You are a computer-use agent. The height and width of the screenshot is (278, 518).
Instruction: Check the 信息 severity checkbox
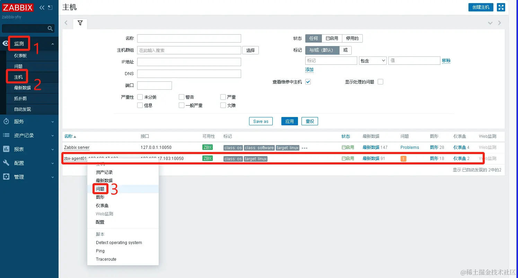coord(140,105)
